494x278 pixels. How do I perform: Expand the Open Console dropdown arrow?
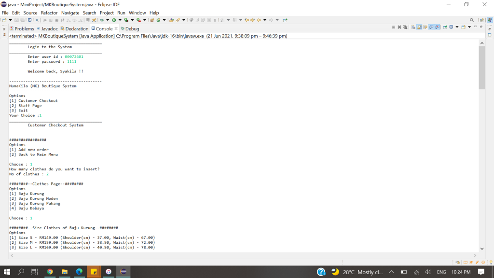pyautogui.click(x=469, y=27)
